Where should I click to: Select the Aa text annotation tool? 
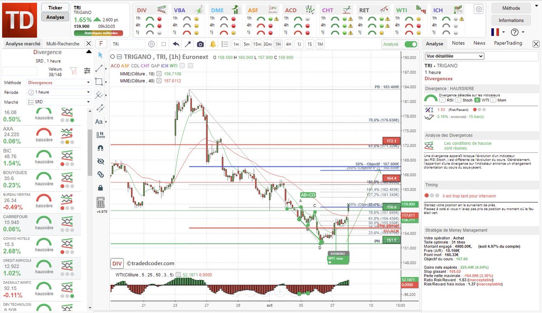click(x=99, y=122)
